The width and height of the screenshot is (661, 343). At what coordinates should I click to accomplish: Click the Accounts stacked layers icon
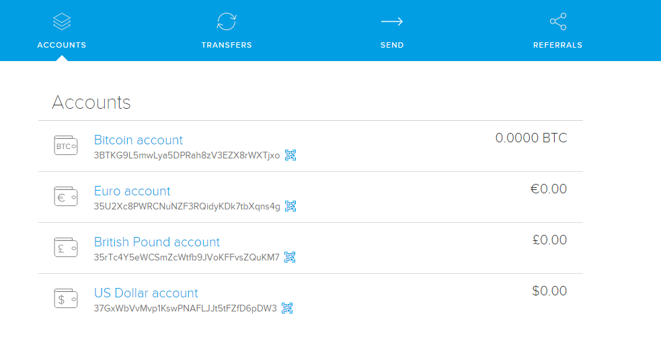[62, 21]
